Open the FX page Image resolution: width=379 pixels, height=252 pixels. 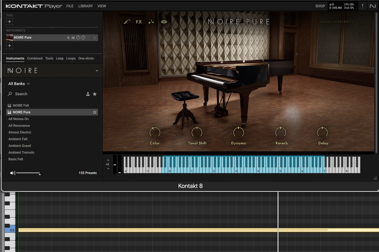pos(139,22)
